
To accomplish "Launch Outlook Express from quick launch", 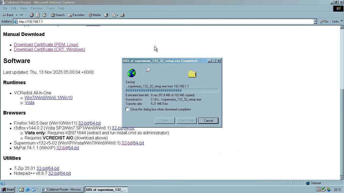I will [34, 190].
